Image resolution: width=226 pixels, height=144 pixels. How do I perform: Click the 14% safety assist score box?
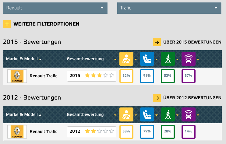[189, 132]
